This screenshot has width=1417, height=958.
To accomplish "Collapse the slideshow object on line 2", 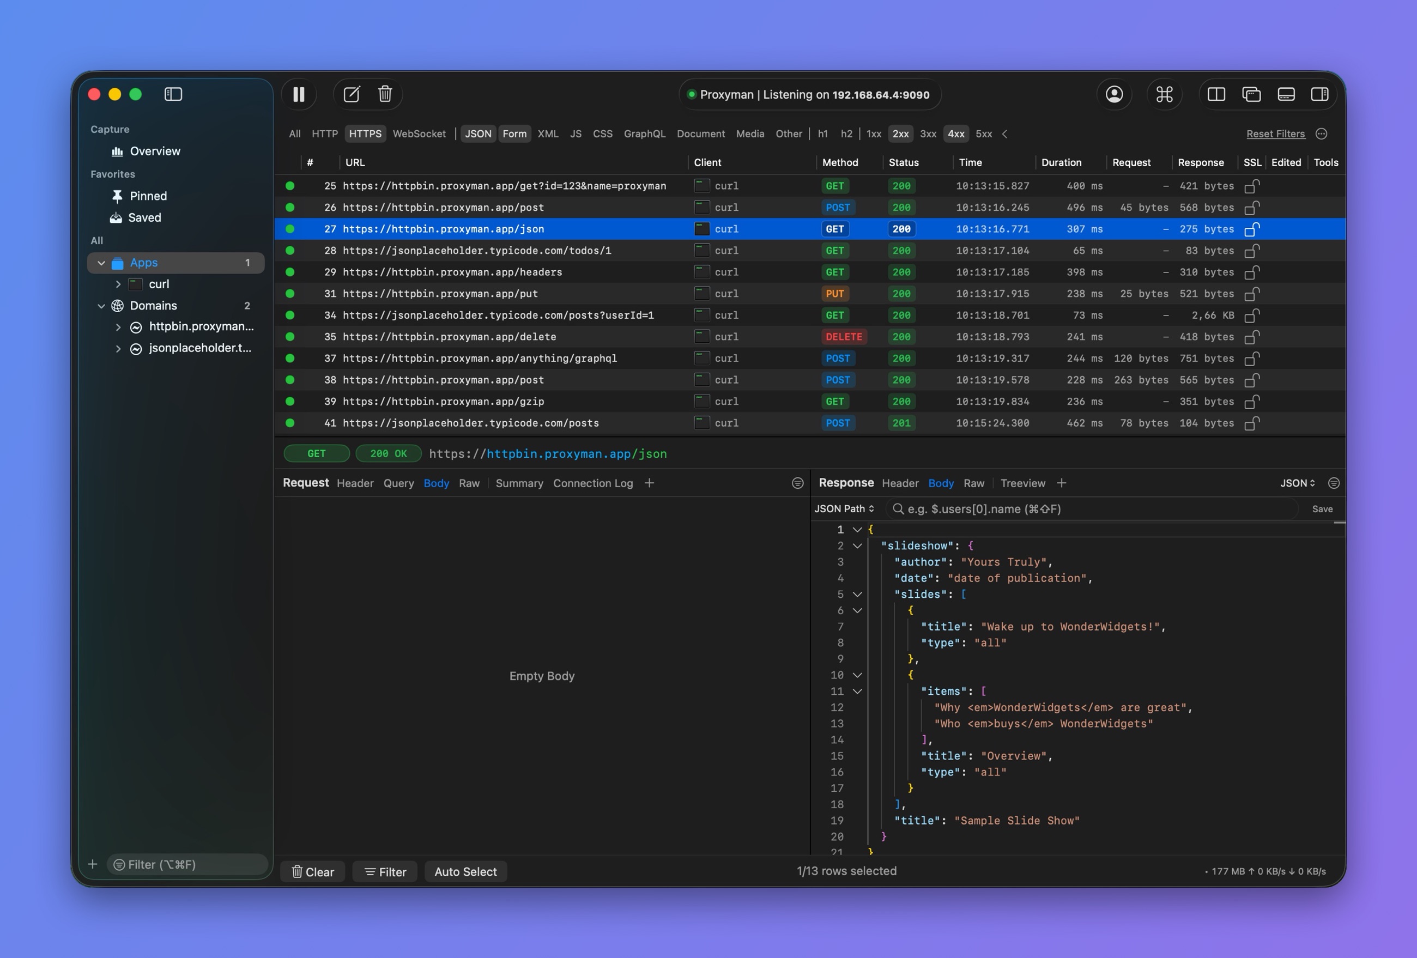I will (x=857, y=546).
